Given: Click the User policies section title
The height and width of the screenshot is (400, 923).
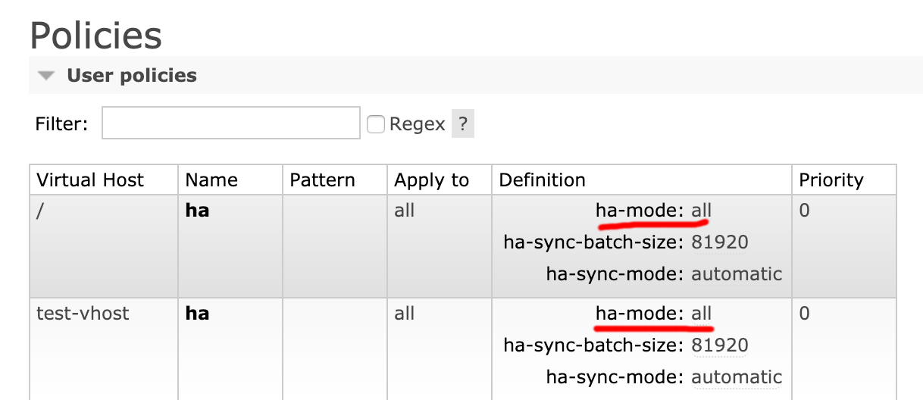Looking at the screenshot, I should pyautogui.click(x=132, y=76).
